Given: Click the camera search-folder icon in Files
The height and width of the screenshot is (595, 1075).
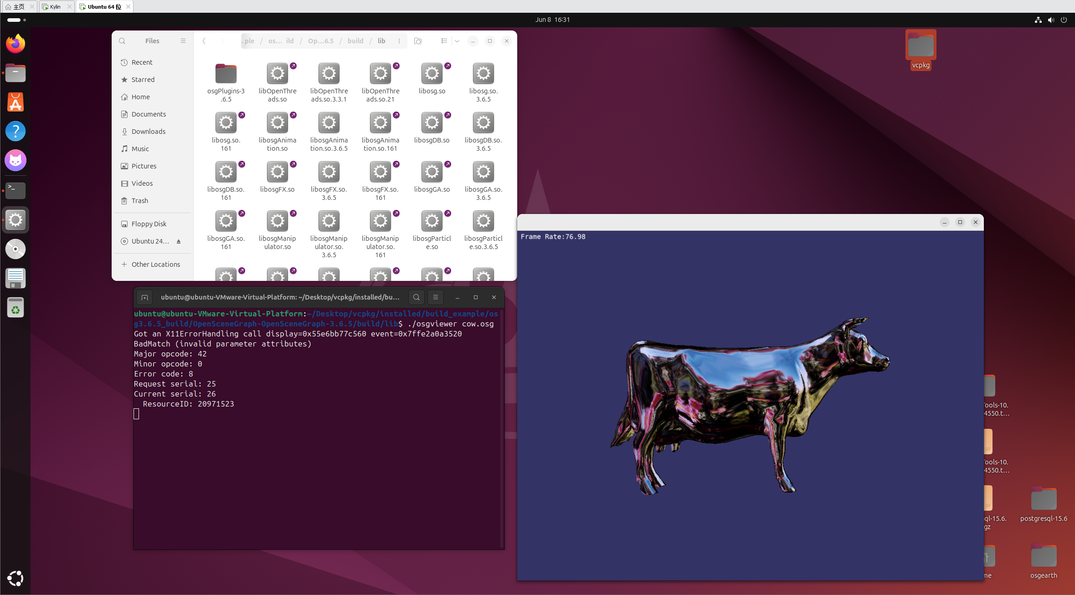Looking at the screenshot, I should tap(417, 41).
